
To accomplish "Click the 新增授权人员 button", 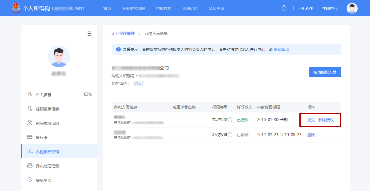I will pyautogui.click(x=325, y=72).
